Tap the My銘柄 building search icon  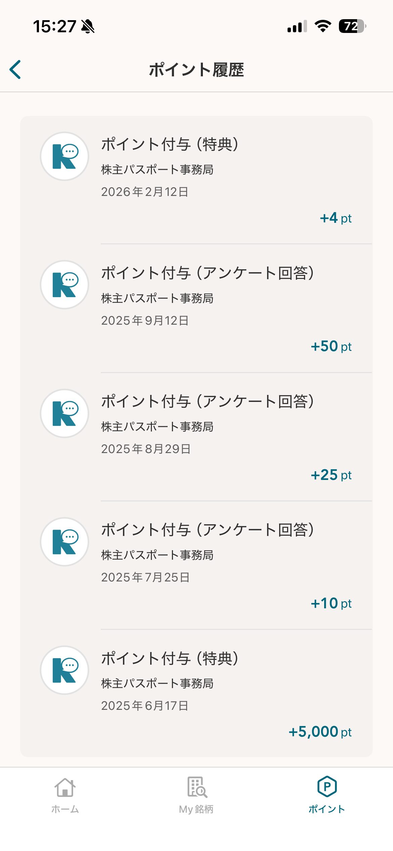(x=197, y=787)
